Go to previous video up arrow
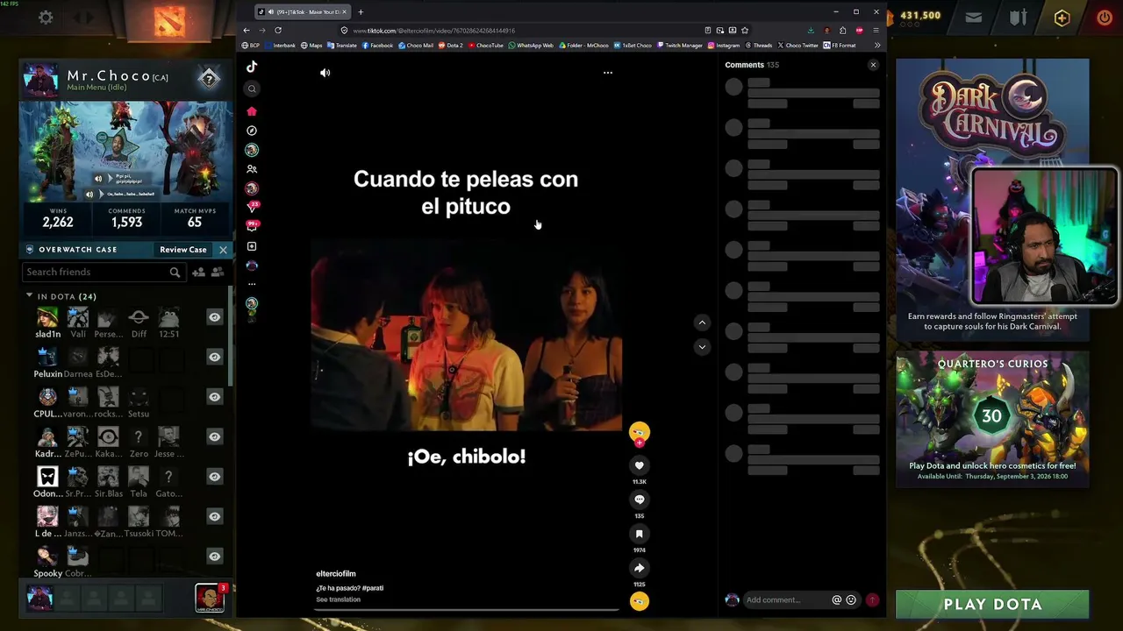Viewport: 1123px width, 631px height. click(702, 323)
